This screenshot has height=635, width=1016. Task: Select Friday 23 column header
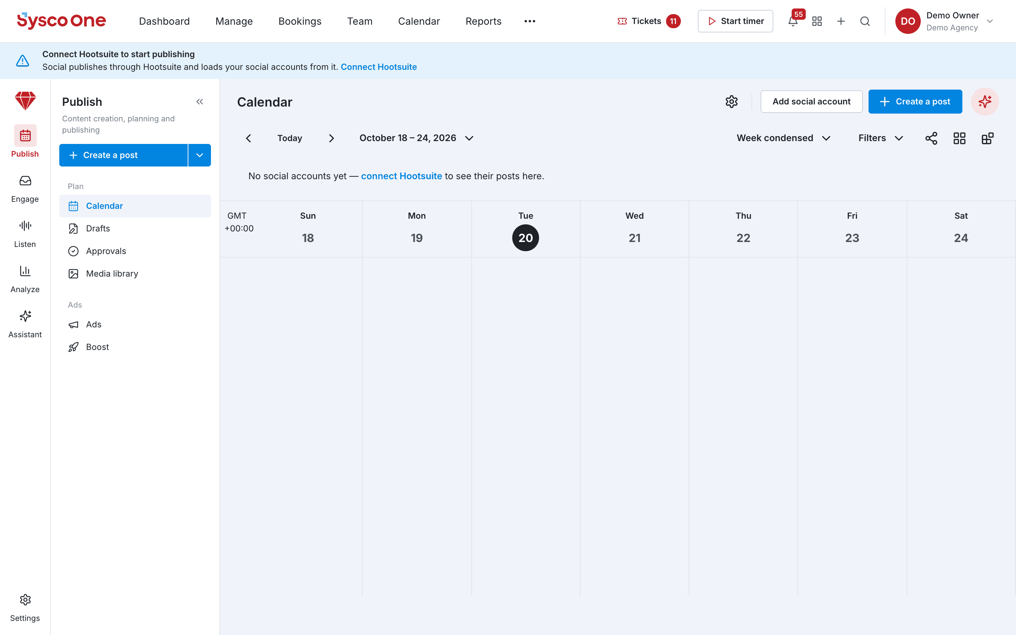[x=852, y=229]
